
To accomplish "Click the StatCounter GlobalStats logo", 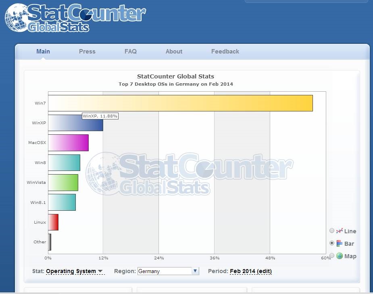I will (x=75, y=18).
